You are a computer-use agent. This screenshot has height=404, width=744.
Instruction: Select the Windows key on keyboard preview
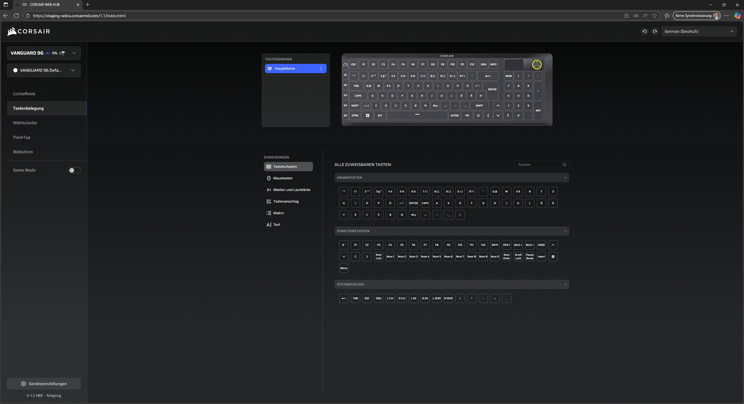pyautogui.click(x=367, y=116)
